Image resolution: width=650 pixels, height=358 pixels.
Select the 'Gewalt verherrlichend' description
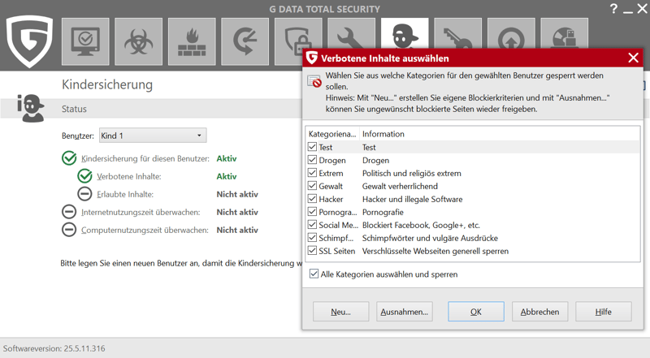click(400, 186)
